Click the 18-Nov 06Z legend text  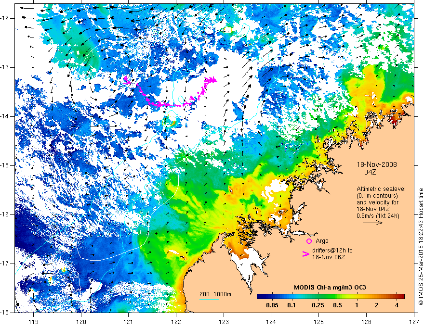pos(329,257)
